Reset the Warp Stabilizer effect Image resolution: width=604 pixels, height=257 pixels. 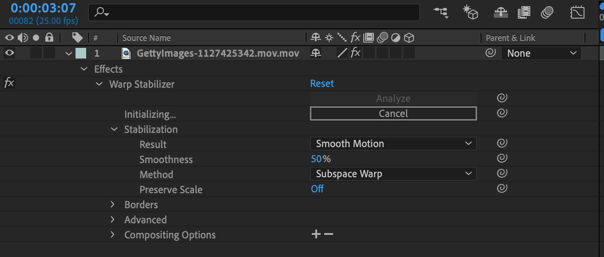pos(322,83)
